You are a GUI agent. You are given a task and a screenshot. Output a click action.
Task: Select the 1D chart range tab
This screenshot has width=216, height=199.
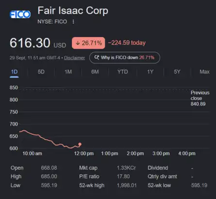[x=14, y=72]
